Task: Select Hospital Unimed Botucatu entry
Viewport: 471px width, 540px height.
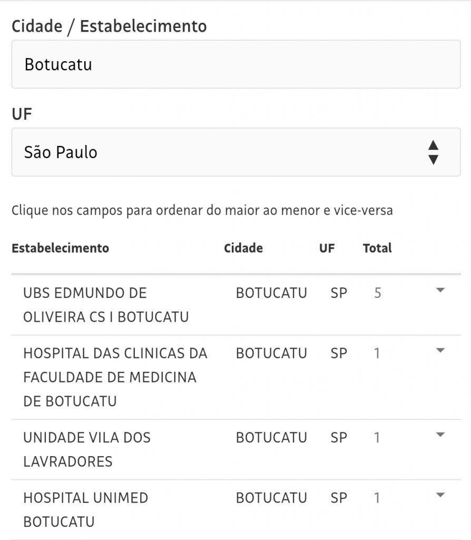Action: click(x=85, y=509)
